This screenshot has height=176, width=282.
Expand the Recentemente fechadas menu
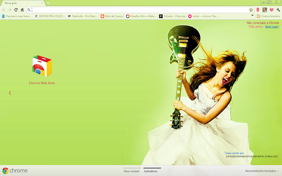pyautogui.click(x=262, y=171)
